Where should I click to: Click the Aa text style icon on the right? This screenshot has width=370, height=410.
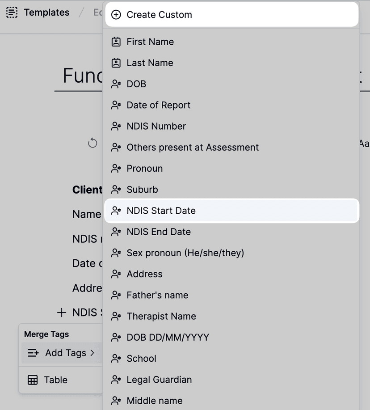pyautogui.click(x=365, y=144)
